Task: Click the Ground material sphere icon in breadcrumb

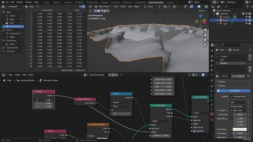Action: coord(230,50)
